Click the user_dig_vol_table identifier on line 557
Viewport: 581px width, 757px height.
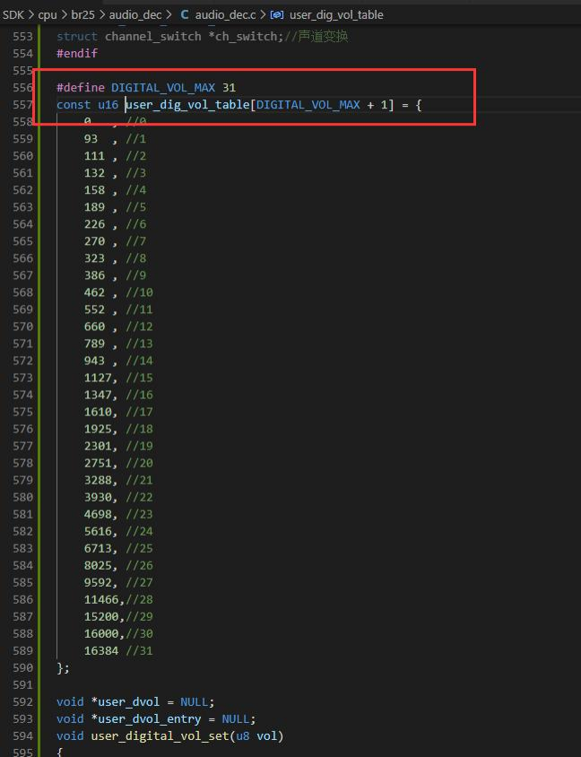coord(187,105)
